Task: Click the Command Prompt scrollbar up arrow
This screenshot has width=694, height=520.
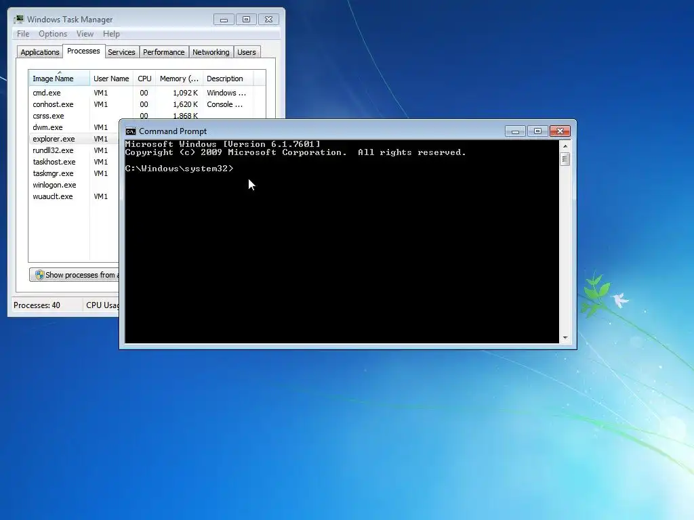Action: coord(565,146)
